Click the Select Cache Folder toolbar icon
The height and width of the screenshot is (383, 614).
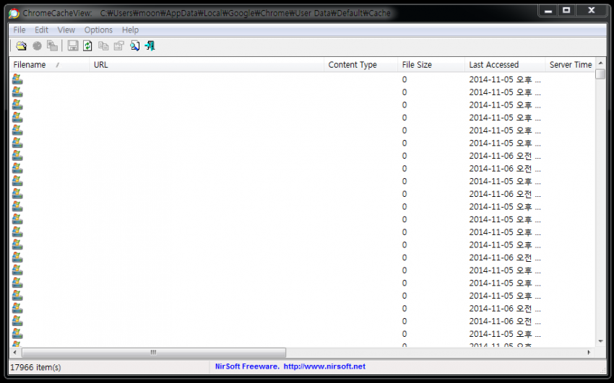(x=21, y=45)
